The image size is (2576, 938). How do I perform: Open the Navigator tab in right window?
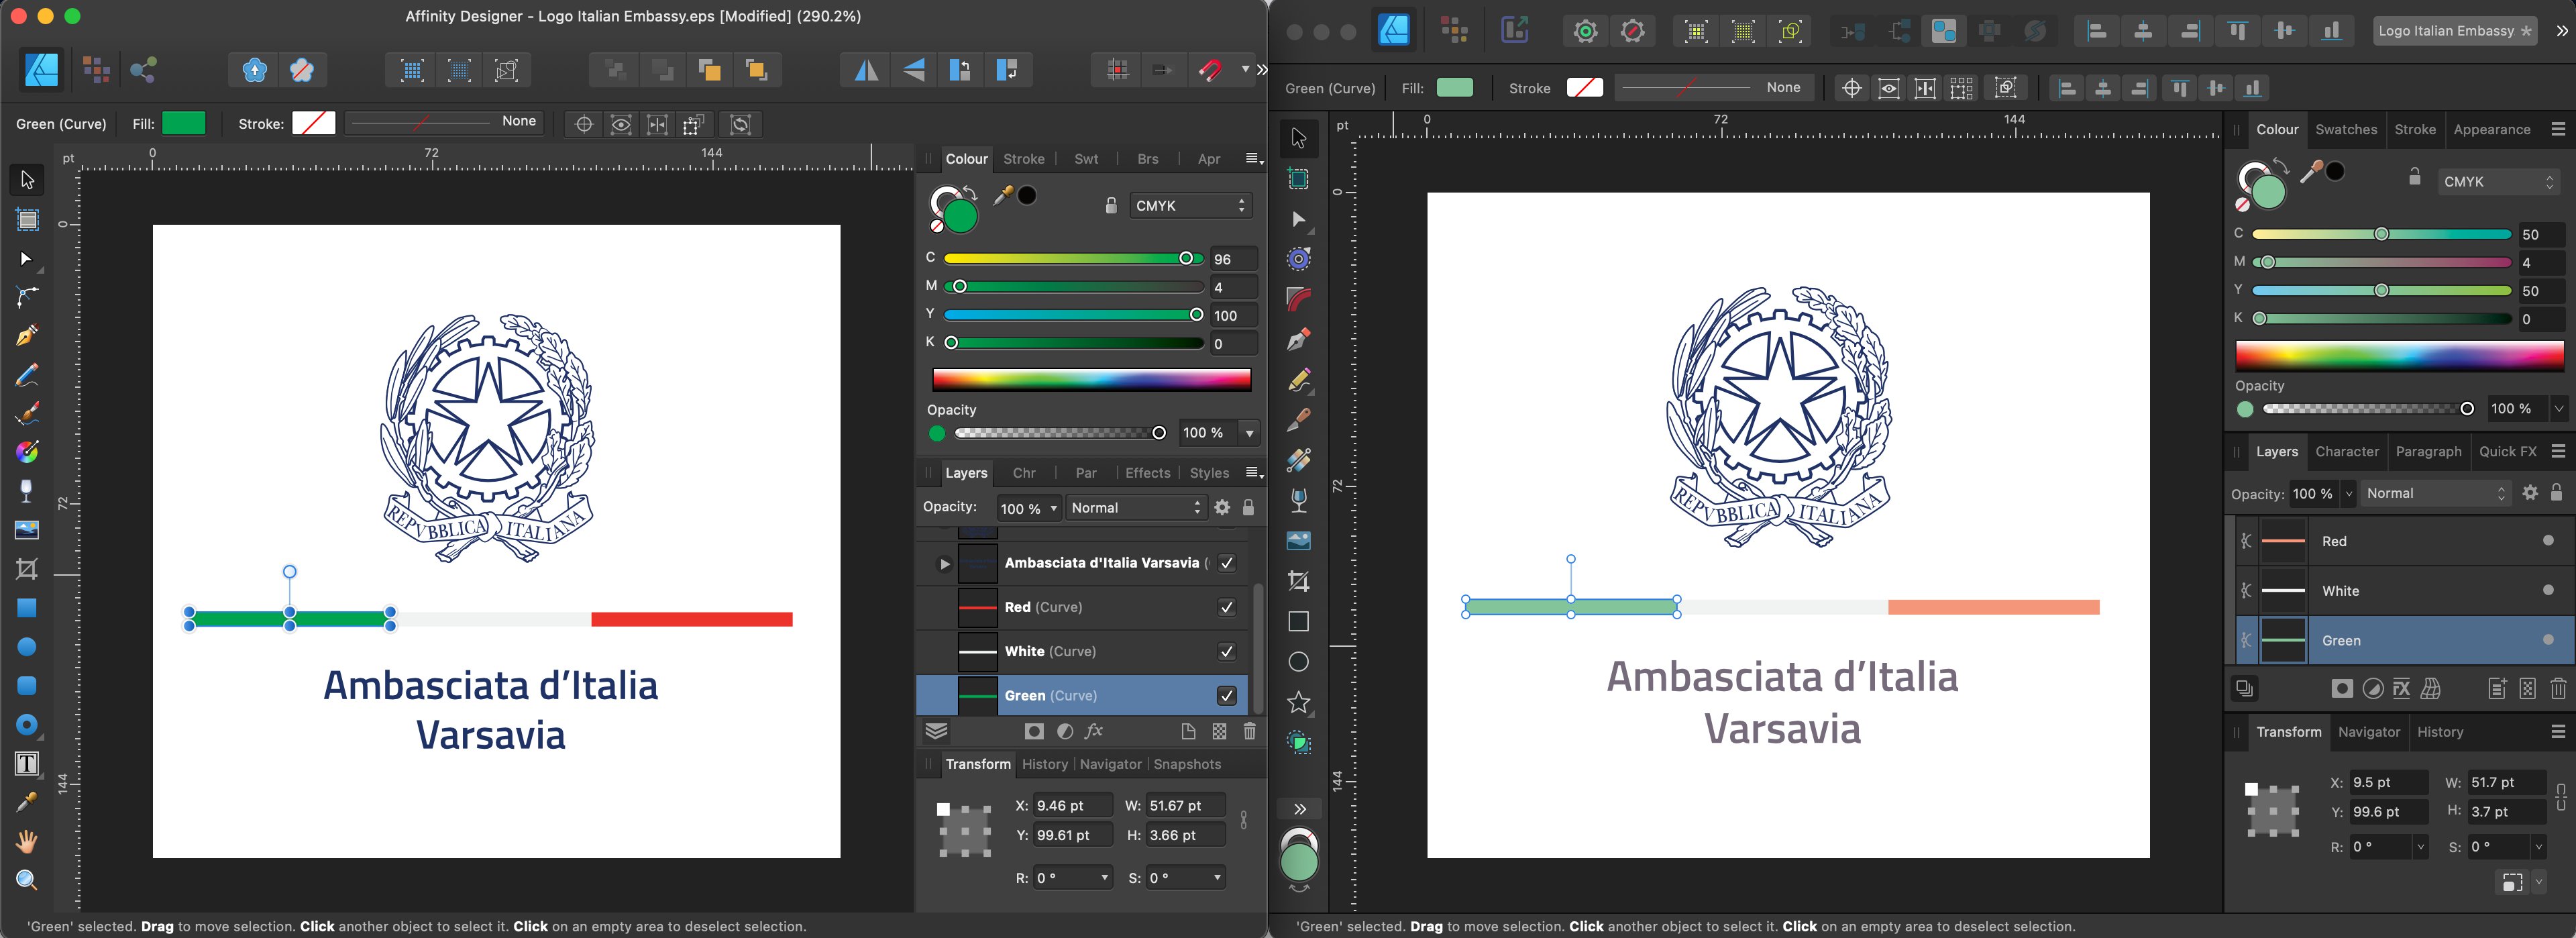pyautogui.click(x=2369, y=732)
